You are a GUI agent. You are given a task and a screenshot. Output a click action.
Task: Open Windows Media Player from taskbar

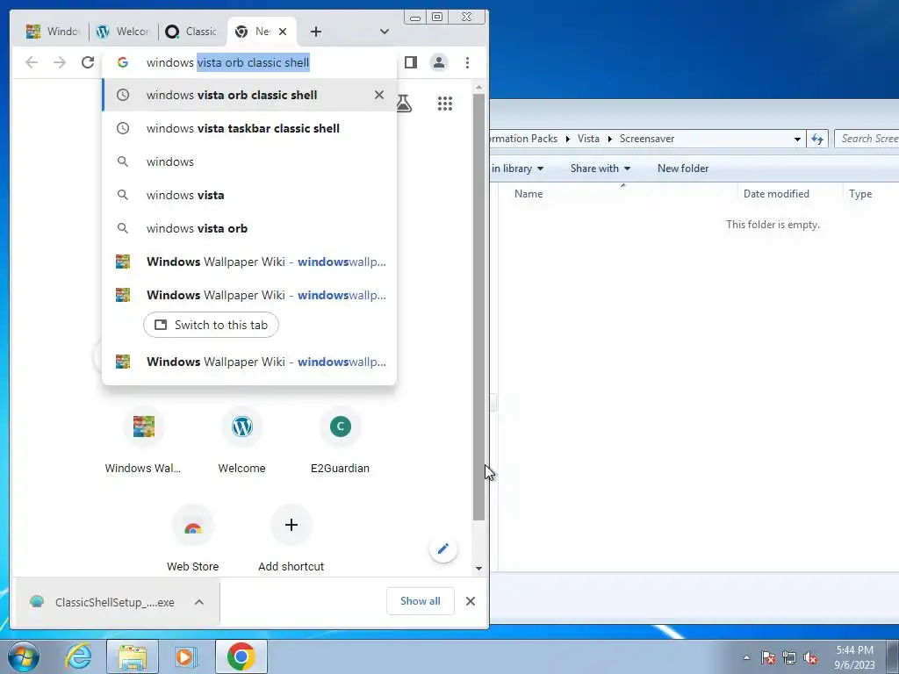click(x=186, y=656)
